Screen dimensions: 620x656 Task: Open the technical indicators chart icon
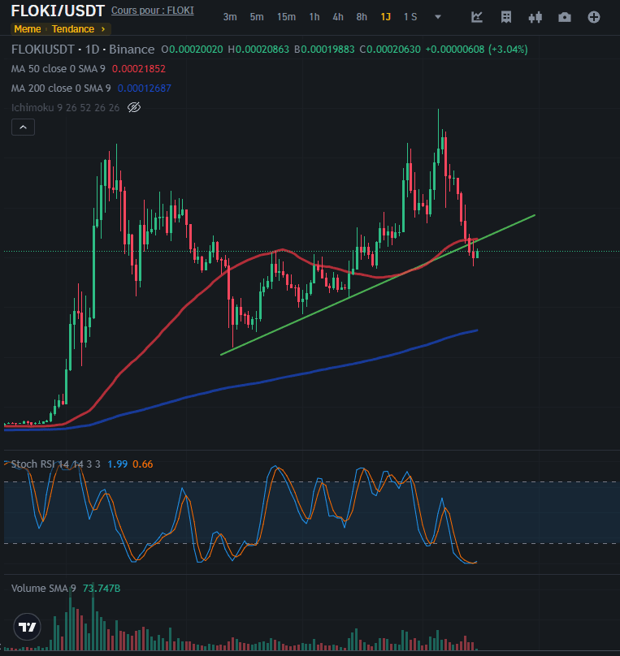[477, 17]
